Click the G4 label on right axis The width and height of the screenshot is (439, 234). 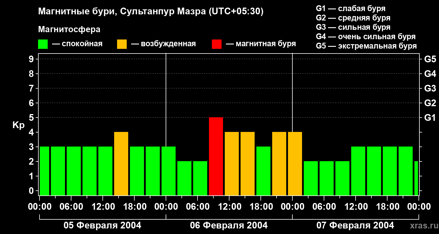430,74
